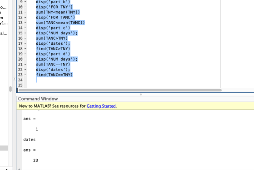
Task: Set breakpoint dash beside line 10
Action: click(25, 7)
